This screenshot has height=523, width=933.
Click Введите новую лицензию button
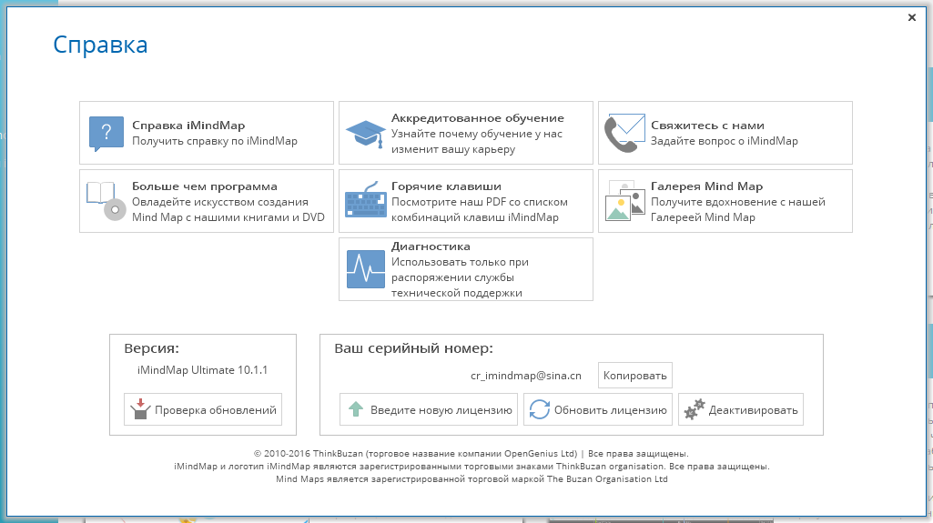[429, 409]
